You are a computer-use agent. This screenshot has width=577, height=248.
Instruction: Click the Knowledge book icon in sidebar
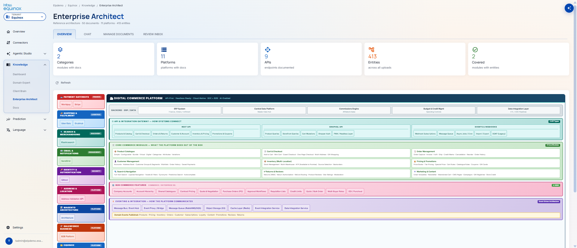(8, 65)
